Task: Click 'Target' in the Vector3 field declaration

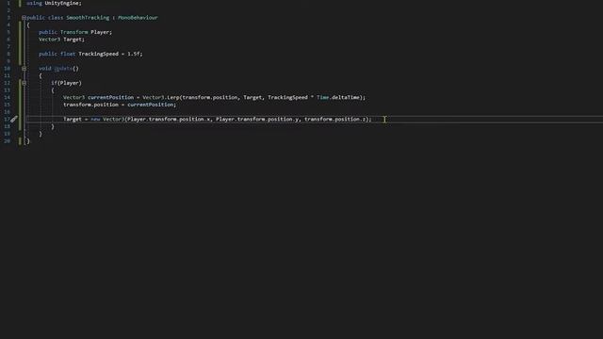Action: (73, 40)
